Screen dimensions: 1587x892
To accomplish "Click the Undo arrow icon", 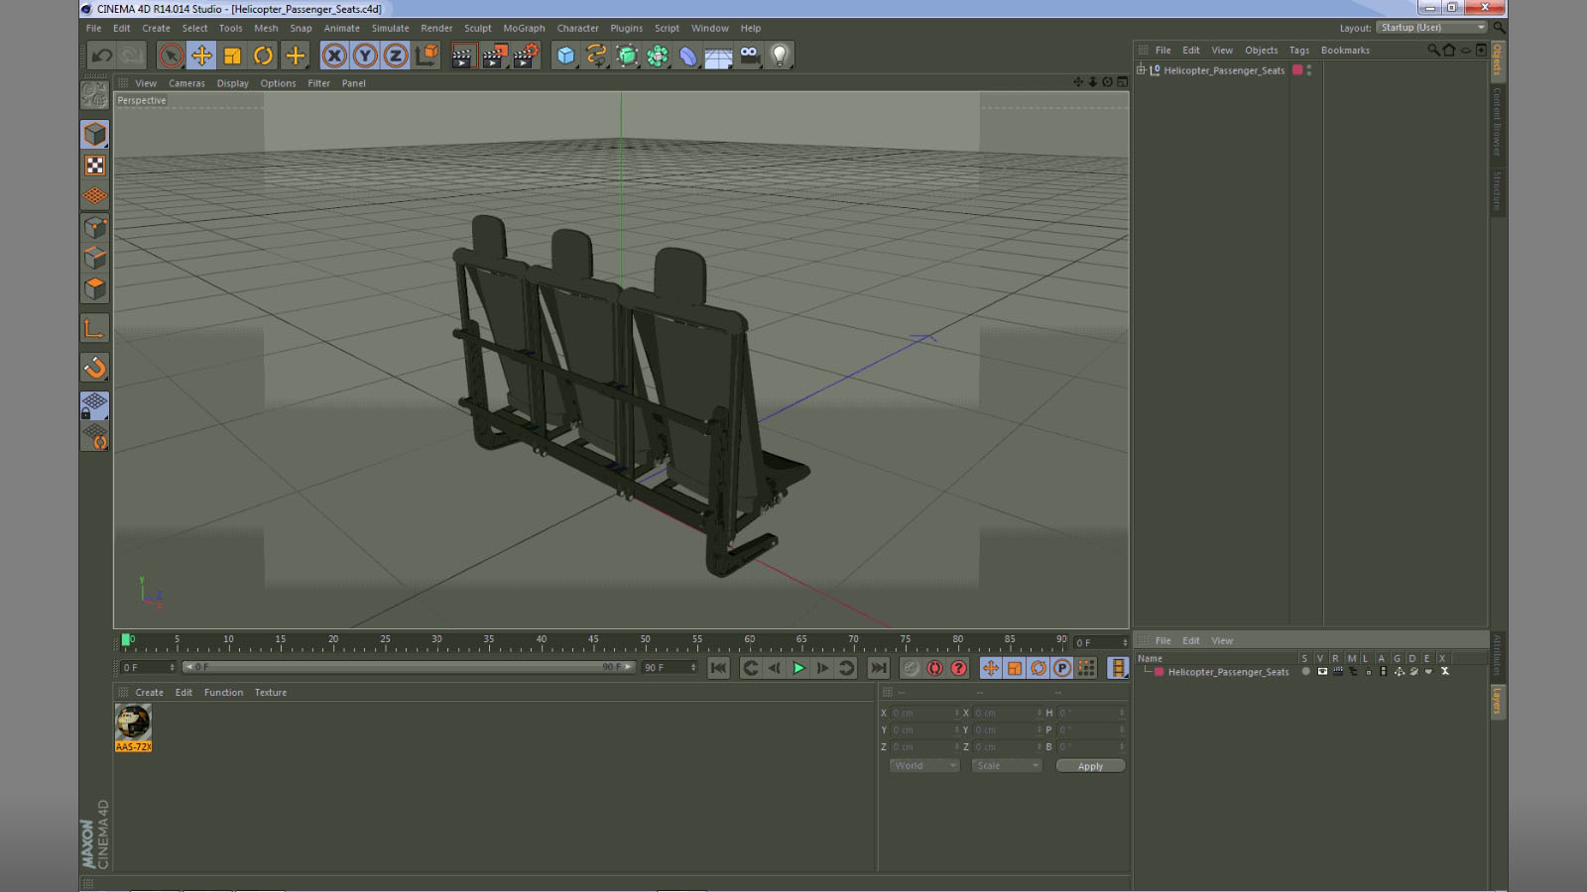I will coord(102,56).
